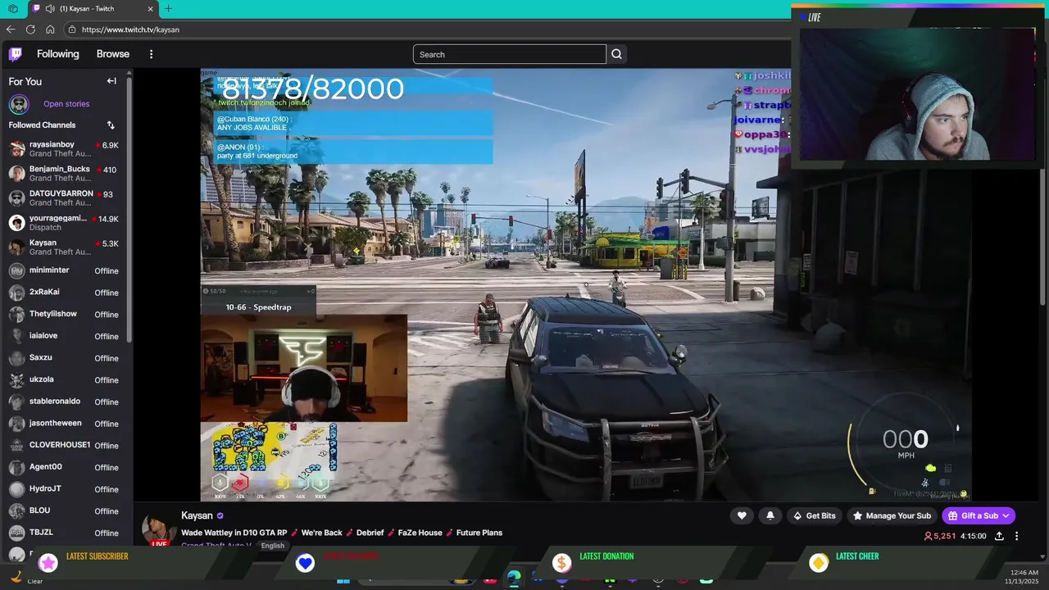Click the browser address bar URL

click(x=130, y=29)
